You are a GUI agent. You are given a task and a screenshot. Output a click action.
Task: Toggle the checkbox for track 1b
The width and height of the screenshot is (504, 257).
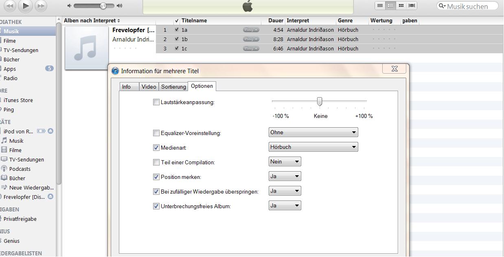[x=177, y=39]
